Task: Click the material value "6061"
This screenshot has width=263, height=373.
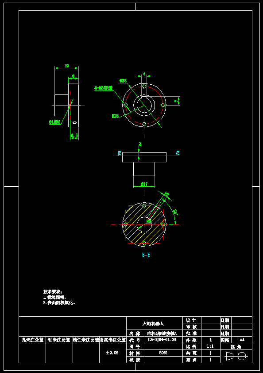Action: pyautogui.click(x=163, y=353)
